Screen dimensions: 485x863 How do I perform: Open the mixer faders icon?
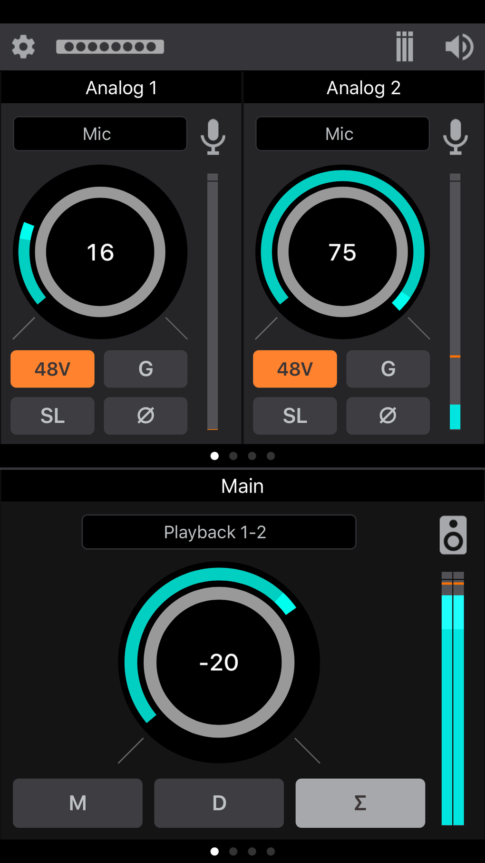[405, 47]
